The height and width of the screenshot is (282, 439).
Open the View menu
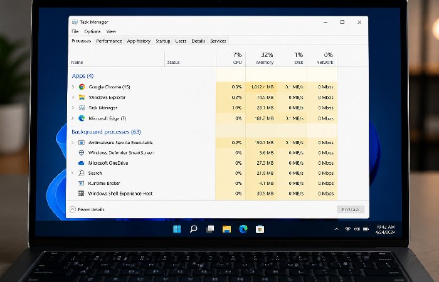click(111, 31)
